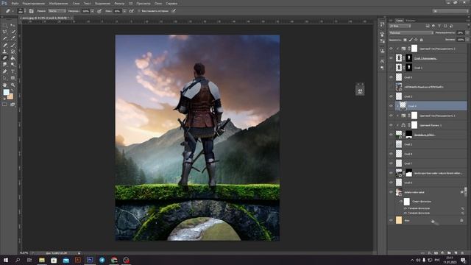Image resolution: width=471 pixels, height=265 pixels.
Task: Hide the Цветовой баланс 1 adjustment layer
Action: 391,125
